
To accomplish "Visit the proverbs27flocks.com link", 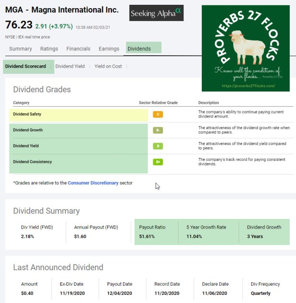I will click(x=248, y=86).
